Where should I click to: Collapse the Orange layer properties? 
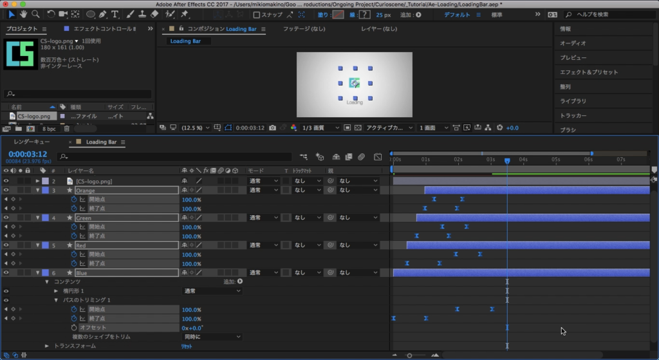tap(37, 191)
